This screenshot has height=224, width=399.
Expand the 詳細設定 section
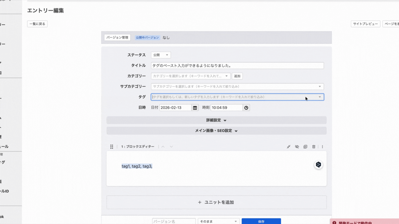coord(216,120)
